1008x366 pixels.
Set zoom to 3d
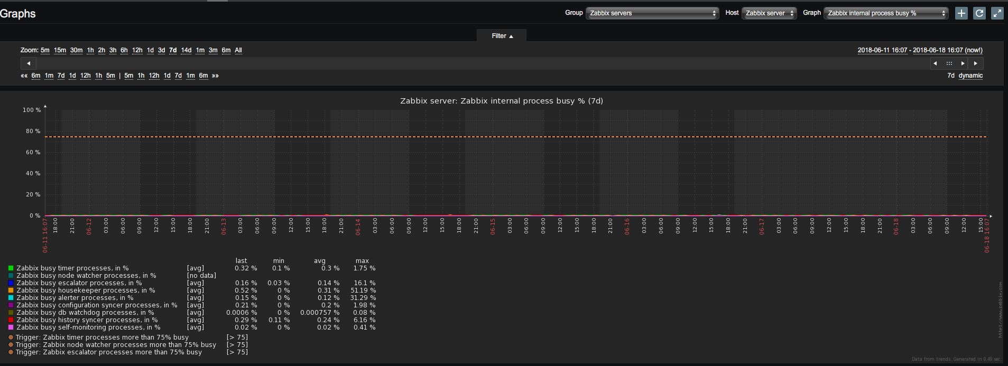point(161,50)
